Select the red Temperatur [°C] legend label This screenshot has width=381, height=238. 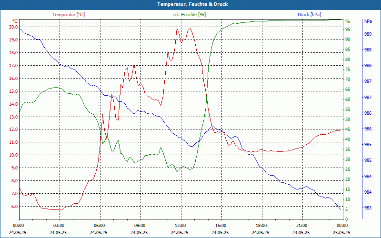69,15
